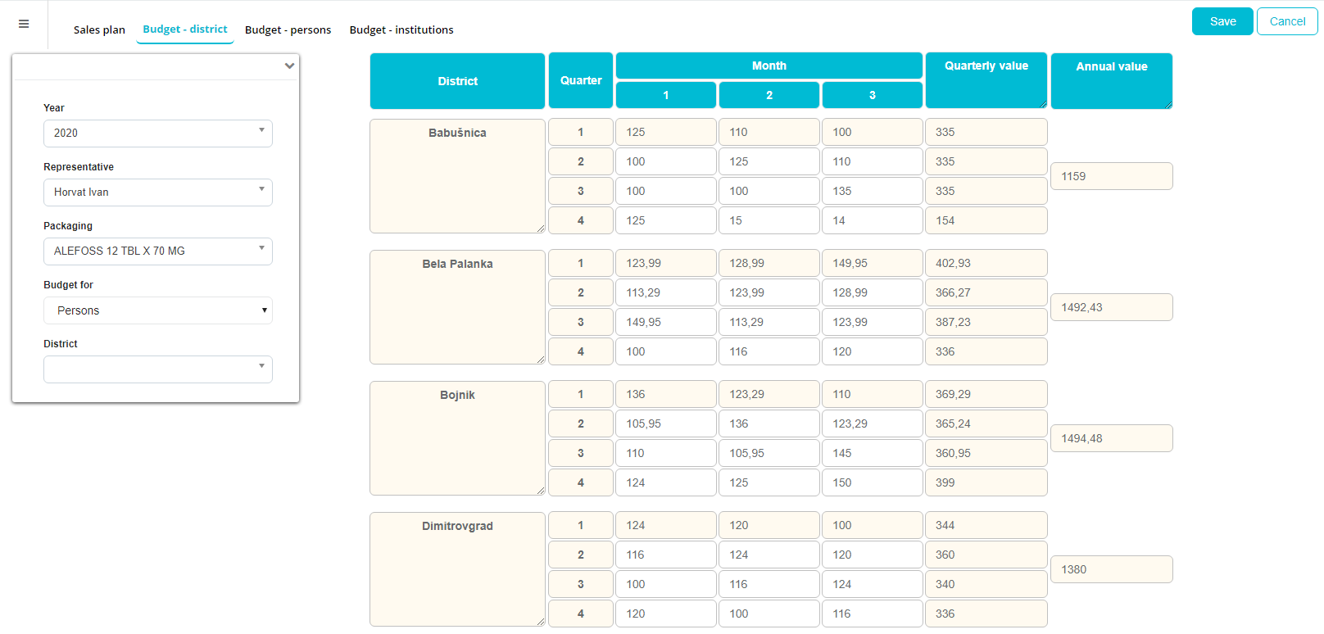Select the Budget - persons tab
Viewport: 1324px width, 634px height.
[x=288, y=29]
